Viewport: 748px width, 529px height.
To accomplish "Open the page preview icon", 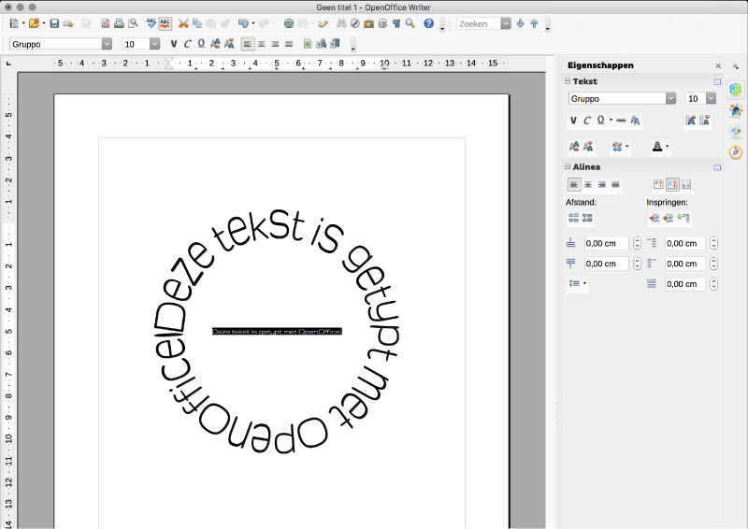I will pyautogui.click(x=133, y=23).
